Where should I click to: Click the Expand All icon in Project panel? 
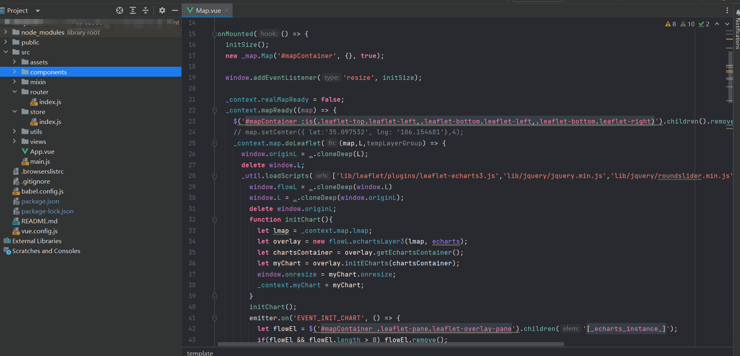point(133,10)
